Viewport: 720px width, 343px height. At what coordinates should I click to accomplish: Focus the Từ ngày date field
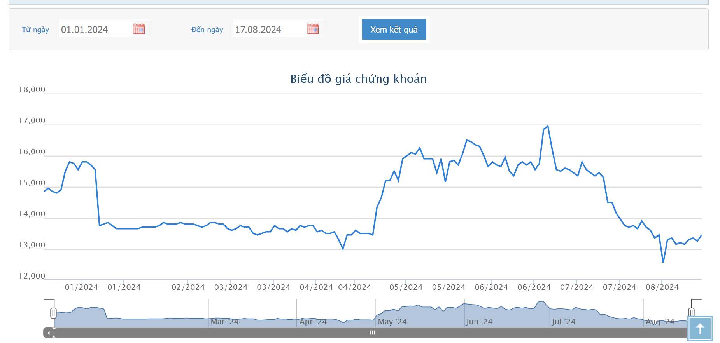95,30
